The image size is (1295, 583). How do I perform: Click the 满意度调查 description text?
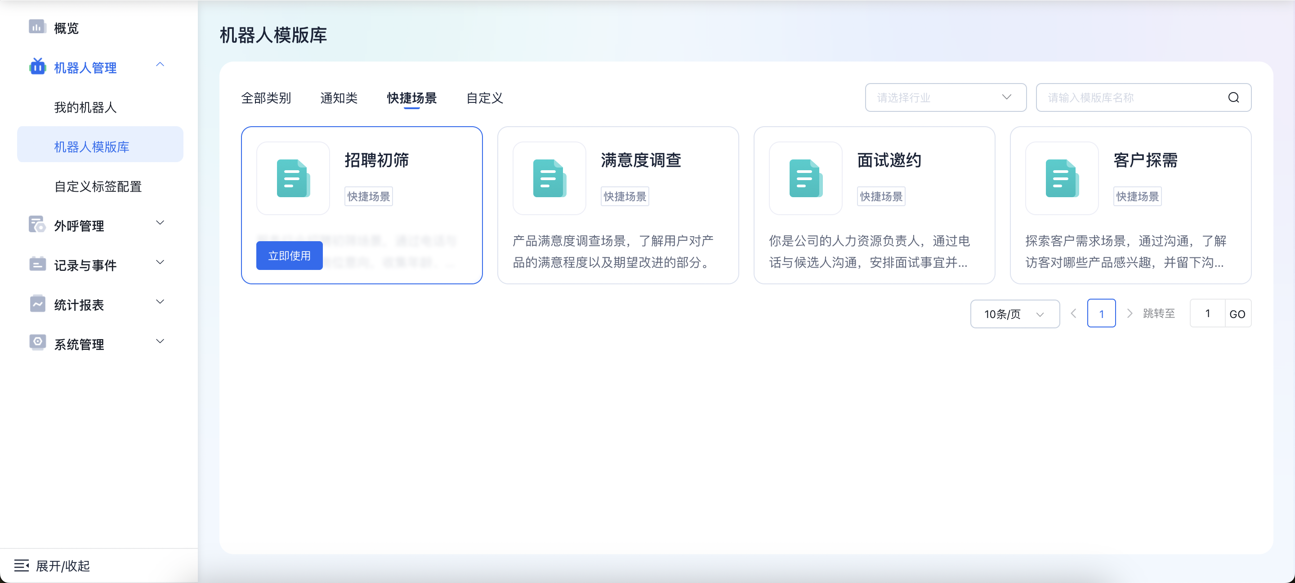[613, 252]
